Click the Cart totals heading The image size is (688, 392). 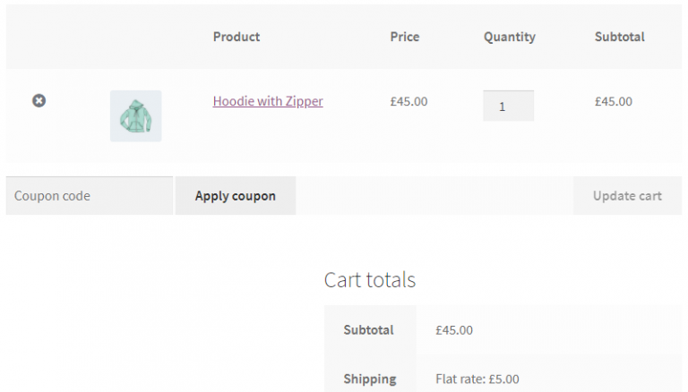(370, 279)
